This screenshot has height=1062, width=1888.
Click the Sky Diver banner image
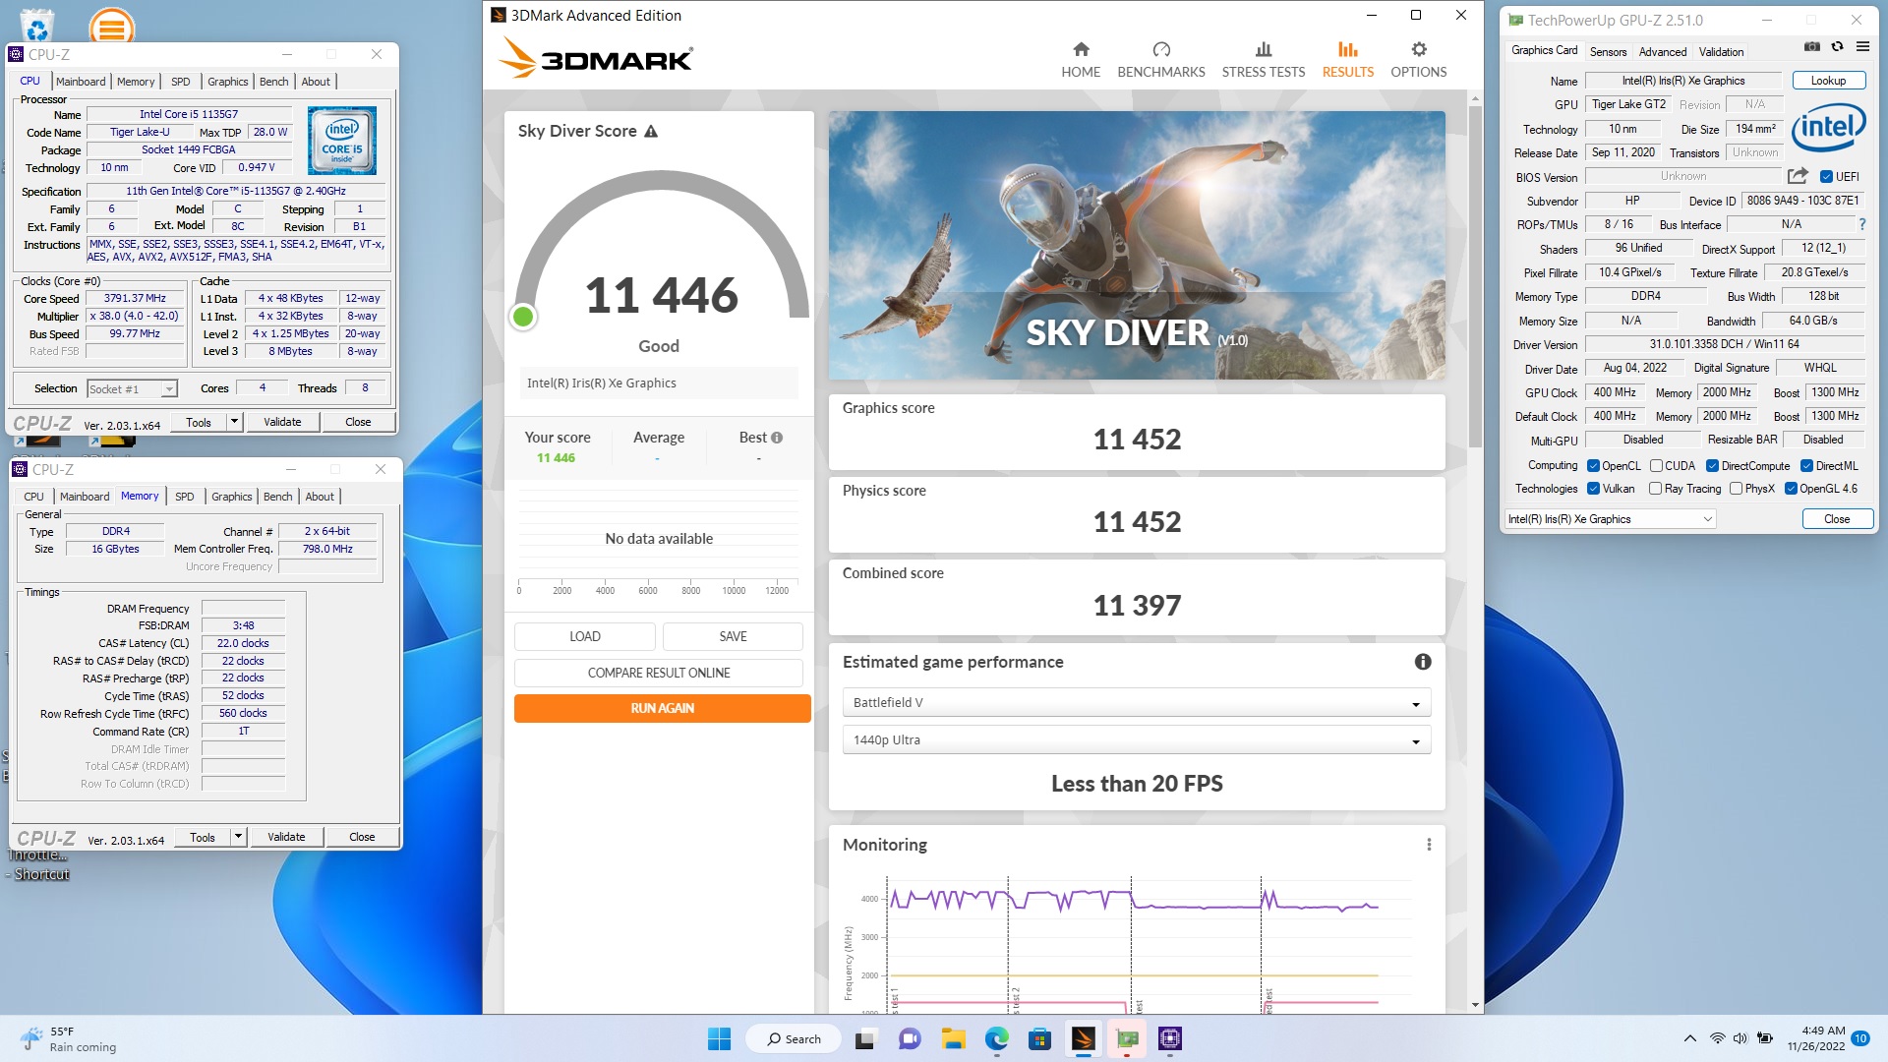[1137, 246]
